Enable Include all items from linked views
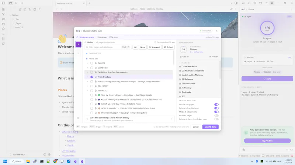 (x=216, y=119)
